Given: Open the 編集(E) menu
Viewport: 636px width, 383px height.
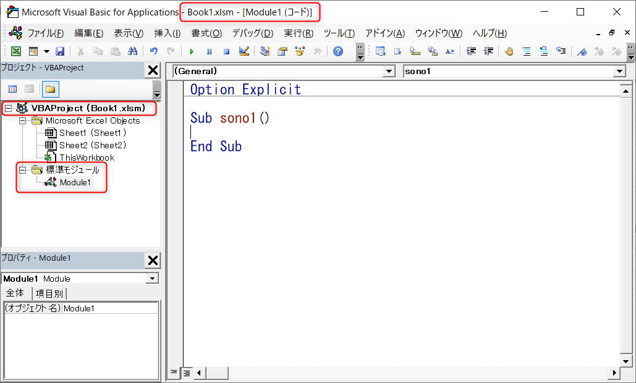Looking at the screenshot, I should coord(89,33).
